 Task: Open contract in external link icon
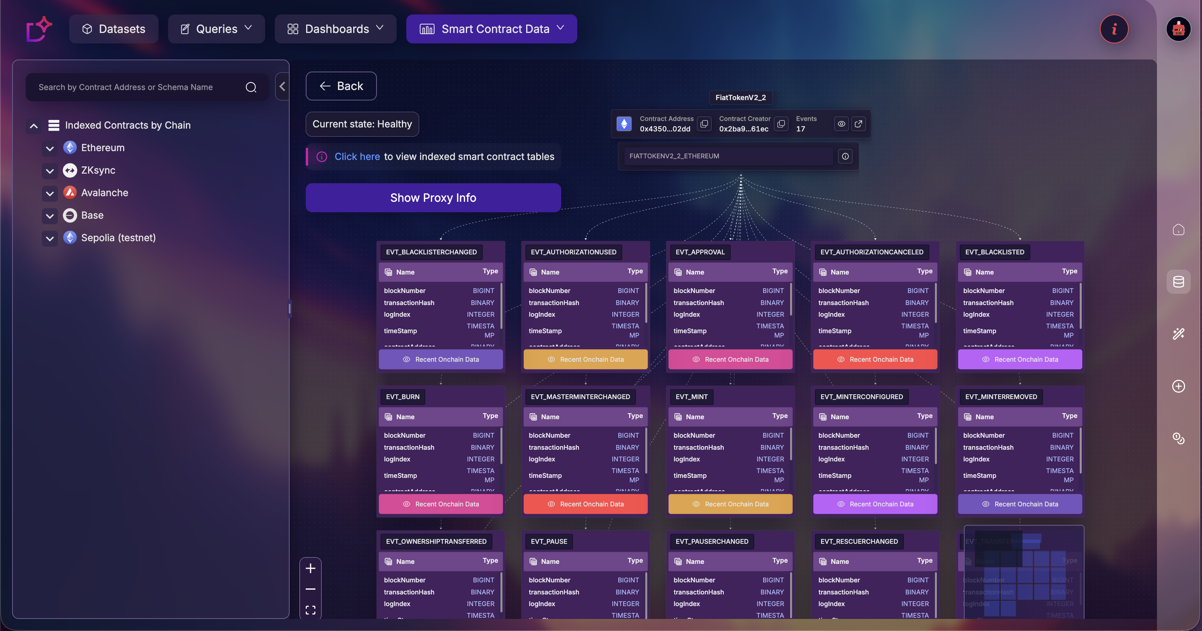858,124
